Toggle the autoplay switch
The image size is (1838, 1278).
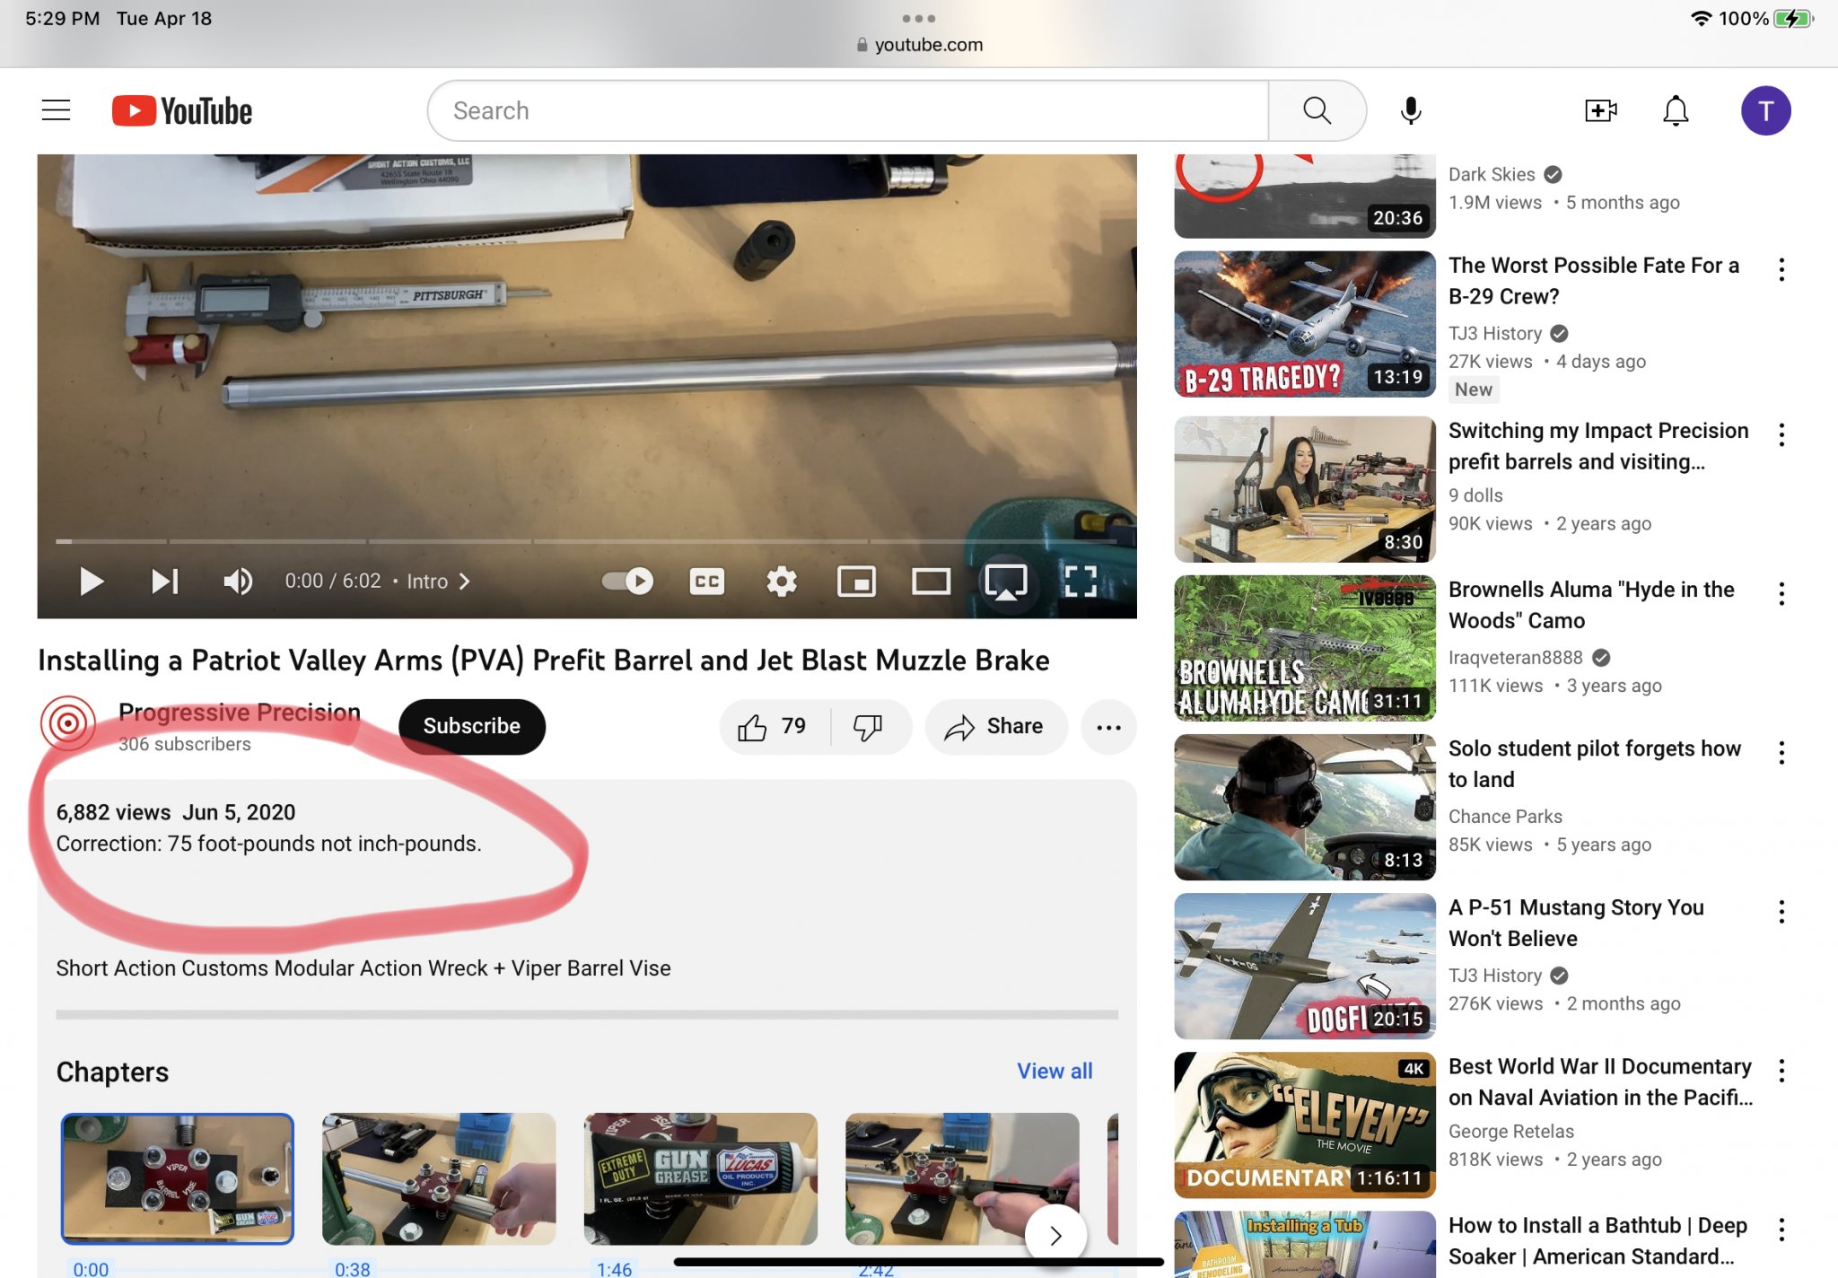pos(627,581)
